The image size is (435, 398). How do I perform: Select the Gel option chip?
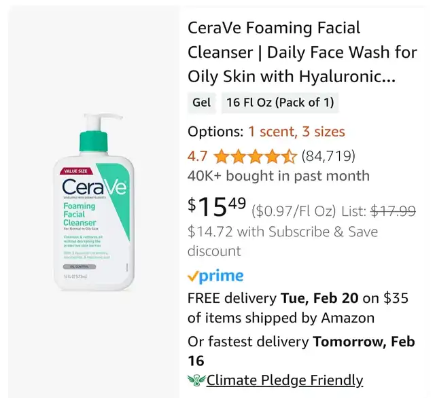coord(201,103)
